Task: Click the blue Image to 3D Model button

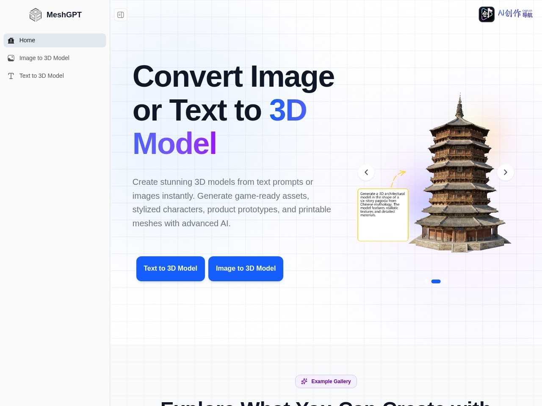Action: tap(246, 269)
